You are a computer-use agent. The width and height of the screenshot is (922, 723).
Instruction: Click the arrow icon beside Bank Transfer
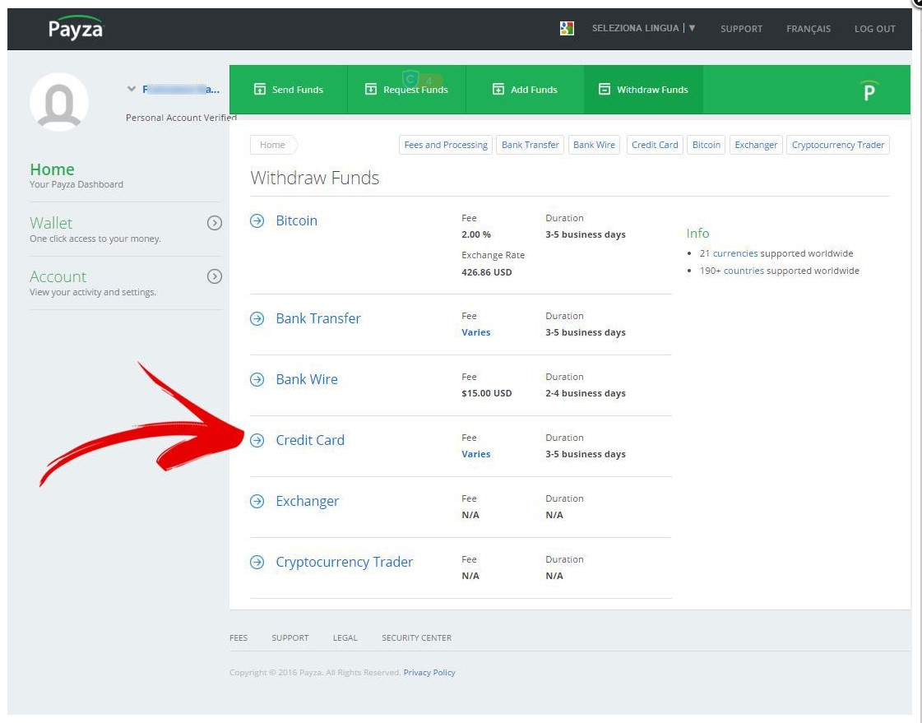click(257, 319)
